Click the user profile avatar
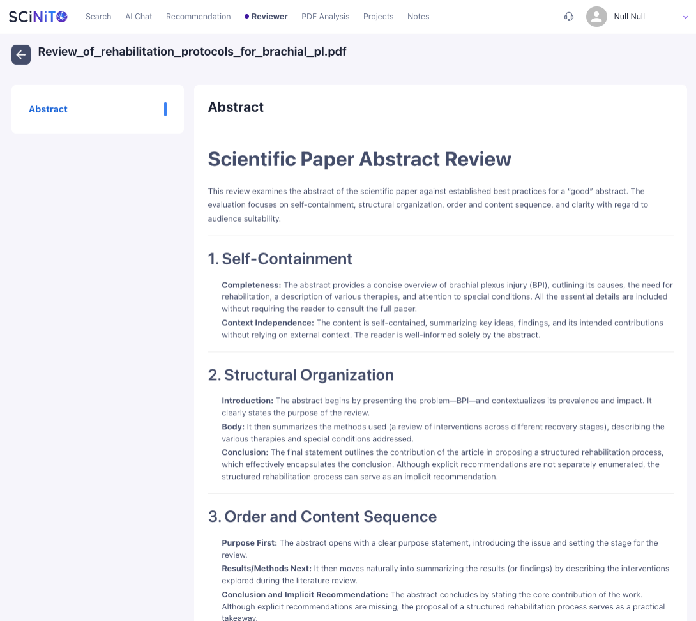The height and width of the screenshot is (621, 696). click(596, 17)
